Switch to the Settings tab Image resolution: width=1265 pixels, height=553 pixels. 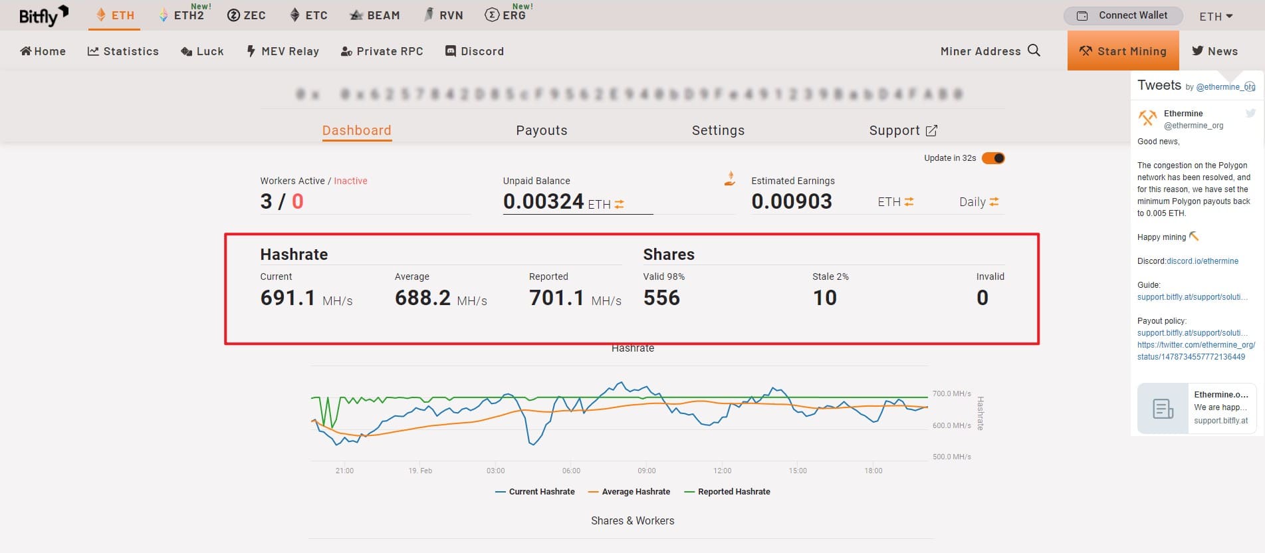click(x=718, y=130)
